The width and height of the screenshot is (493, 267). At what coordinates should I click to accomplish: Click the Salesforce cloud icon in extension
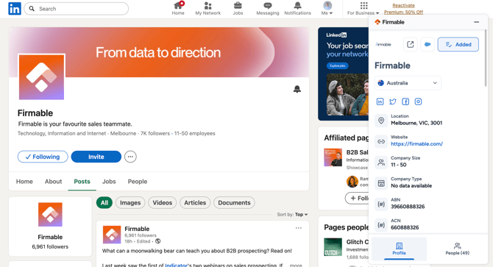[x=428, y=45]
